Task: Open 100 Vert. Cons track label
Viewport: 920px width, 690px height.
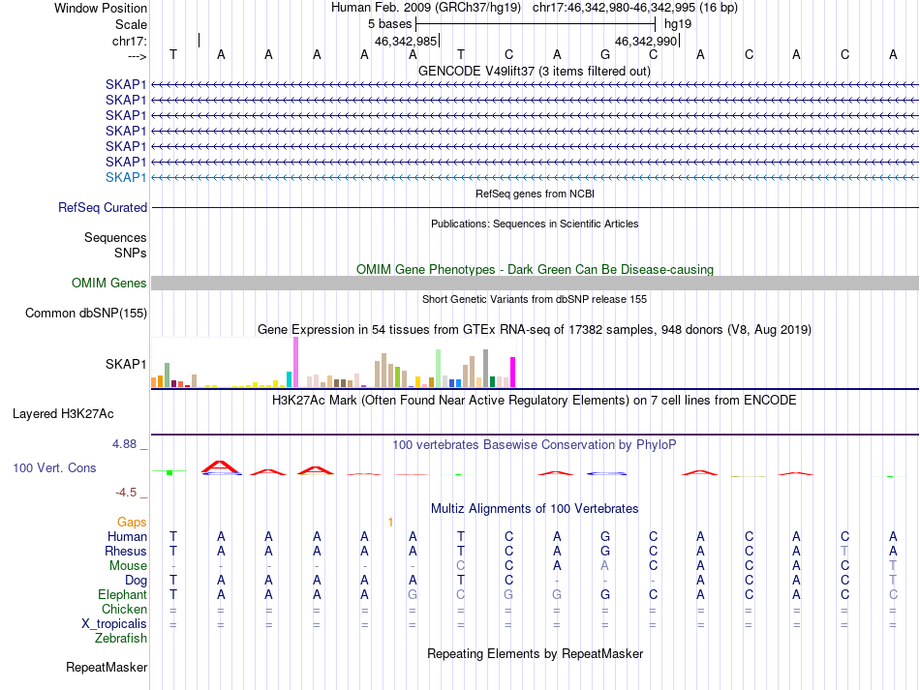Action: point(54,467)
